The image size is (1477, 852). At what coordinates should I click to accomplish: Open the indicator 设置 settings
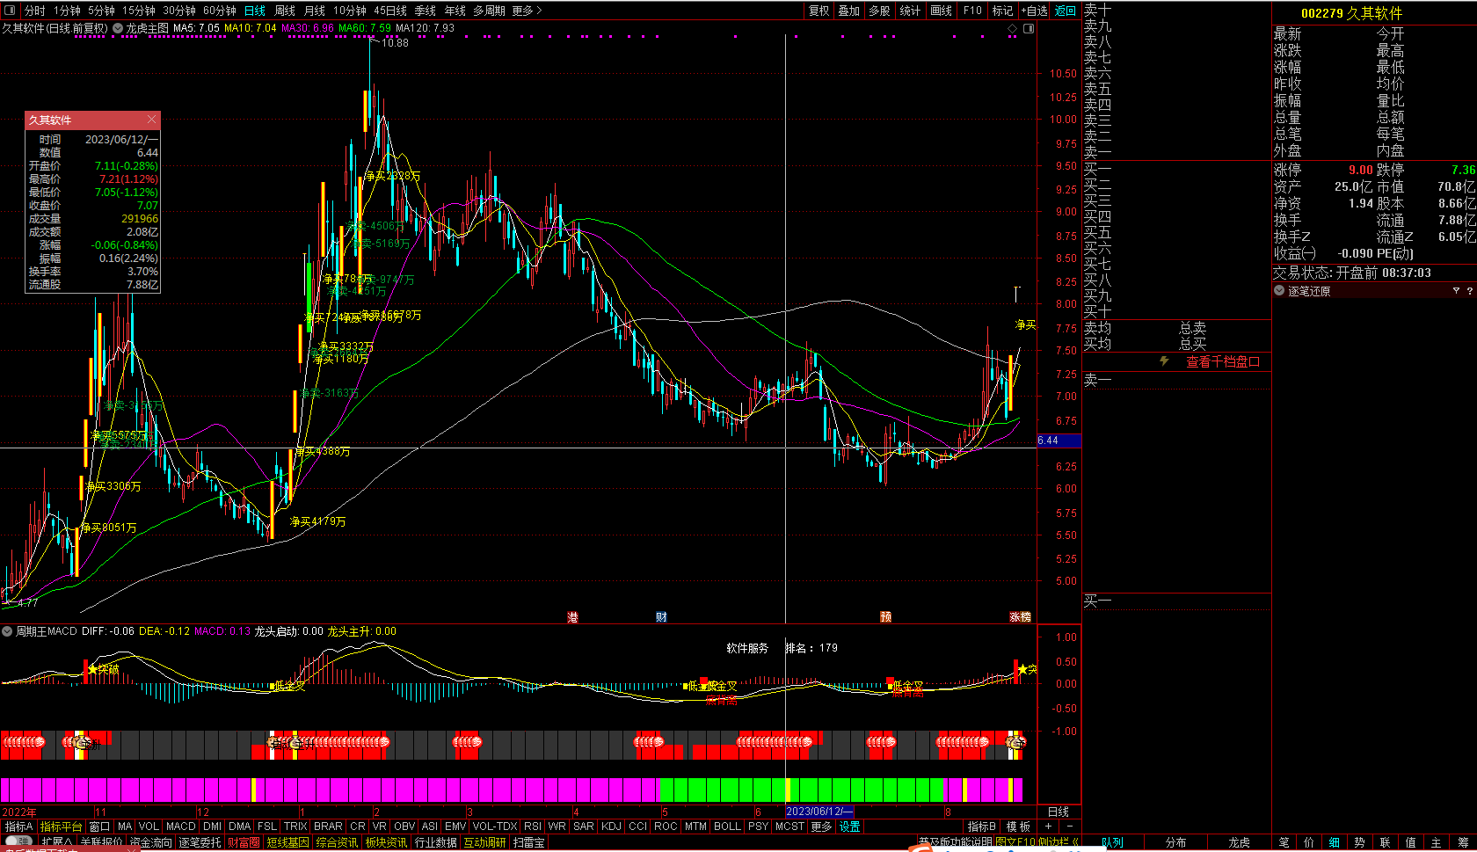(850, 827)
